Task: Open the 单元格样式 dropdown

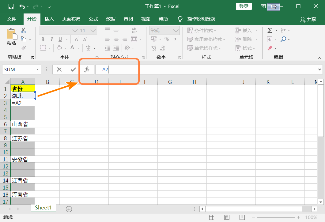Action: 204,48
